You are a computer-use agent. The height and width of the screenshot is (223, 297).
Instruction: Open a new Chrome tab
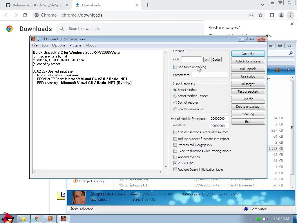(148, 5)
